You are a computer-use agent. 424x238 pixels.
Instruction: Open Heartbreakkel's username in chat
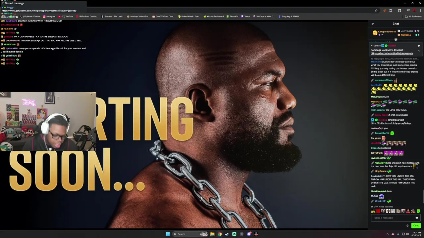pyautogui.click(x=378, y=191)
